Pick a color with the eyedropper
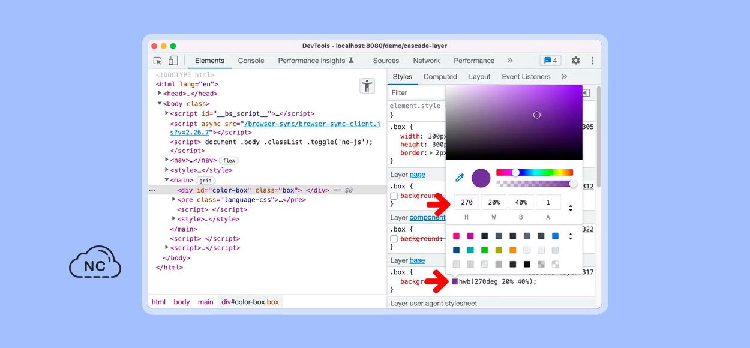This screenshot has height=348, width=750. [x=460, y=178]
